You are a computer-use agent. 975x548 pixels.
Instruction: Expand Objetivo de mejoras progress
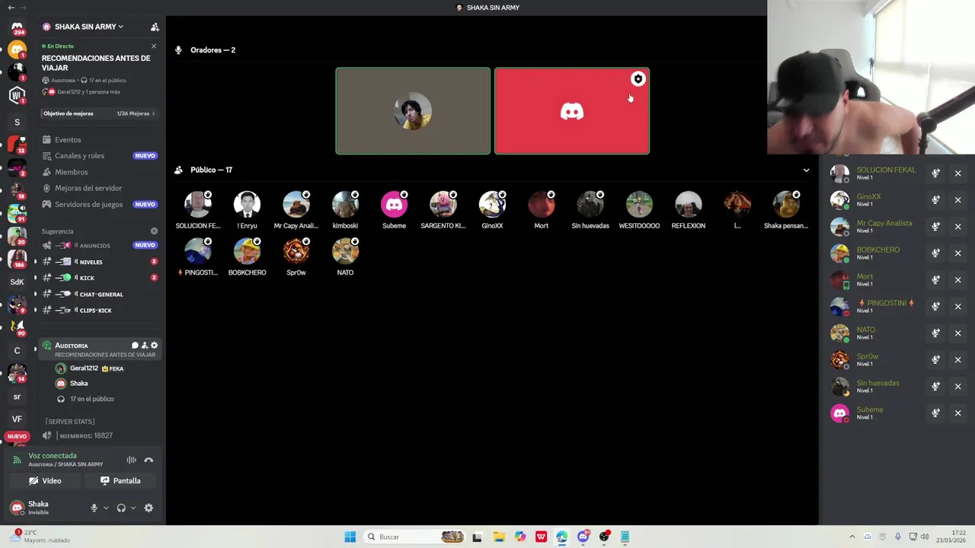(x=99, y=113)
